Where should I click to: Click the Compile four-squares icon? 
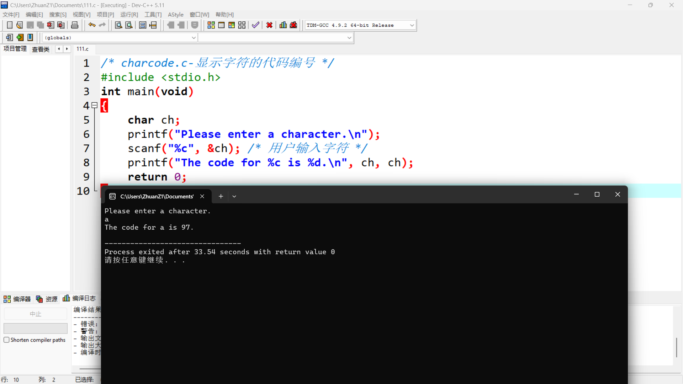[x=211, y=25]
